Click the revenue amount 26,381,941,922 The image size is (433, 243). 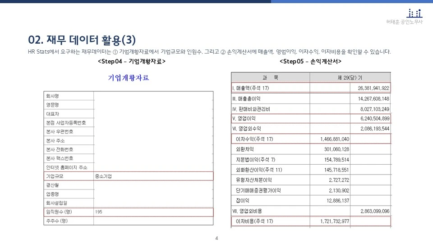373,88
